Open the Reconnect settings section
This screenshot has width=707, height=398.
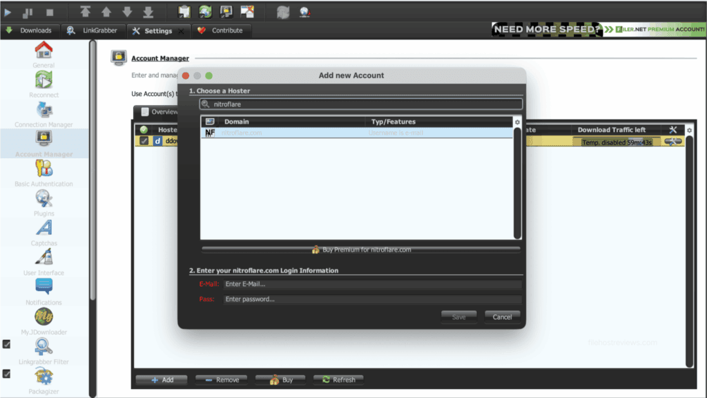point(43,84)
